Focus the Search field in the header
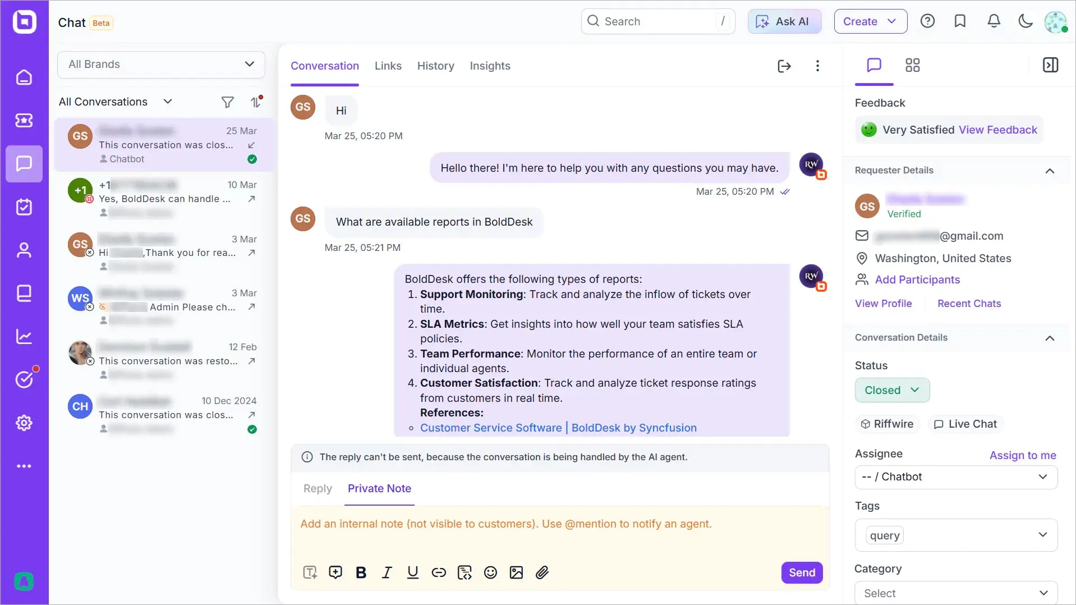 (x=657, y=21)
